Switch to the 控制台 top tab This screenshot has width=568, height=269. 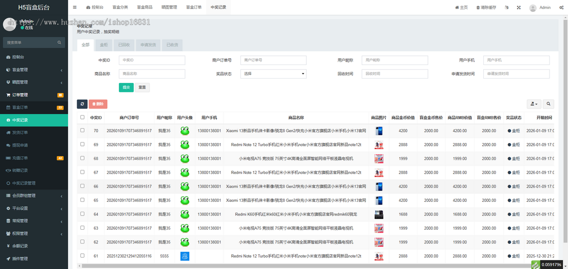coord(95,8)
